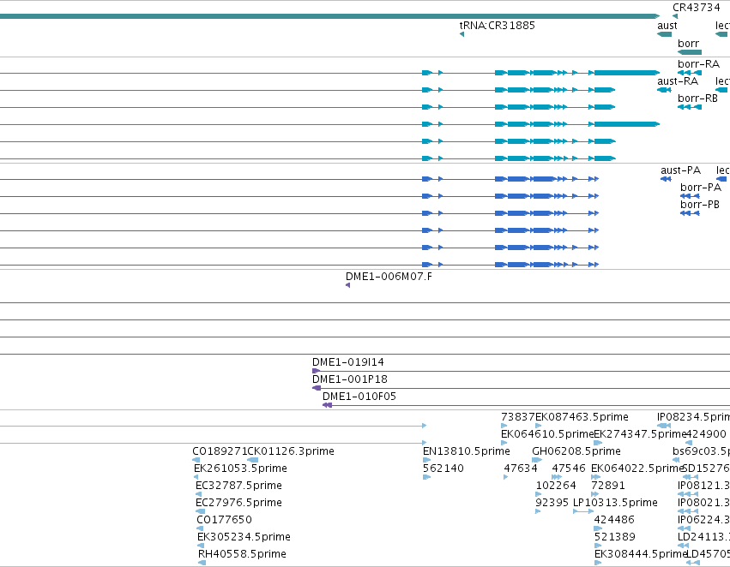Click the 72891 feature label

coord(608,485)
